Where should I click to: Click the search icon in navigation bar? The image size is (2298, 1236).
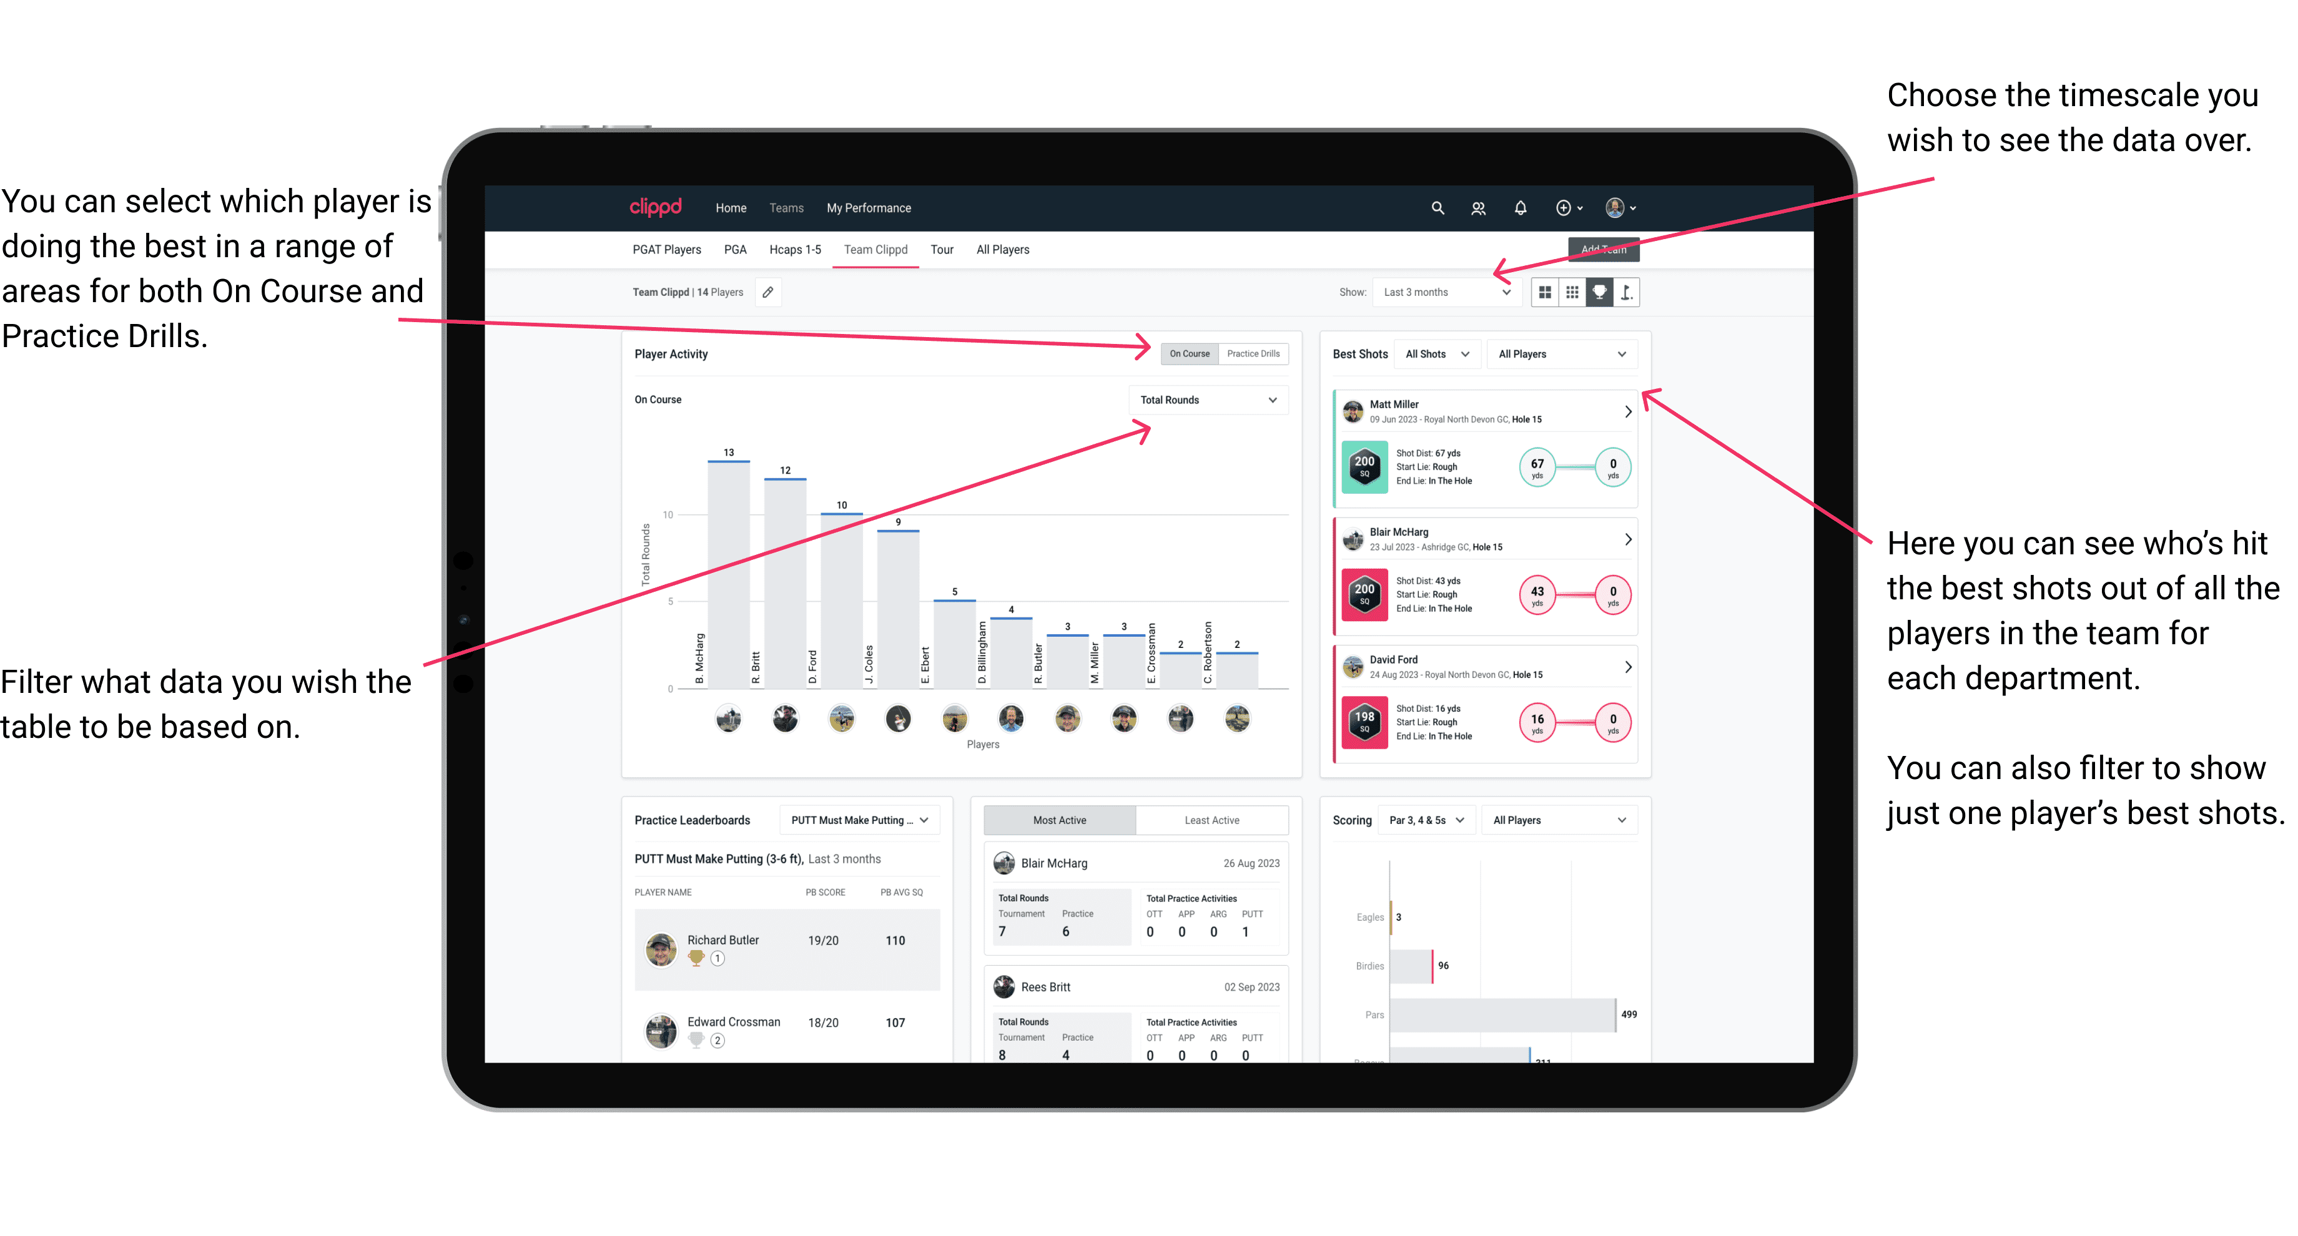pyautogui.click(x=1435, y=207)
